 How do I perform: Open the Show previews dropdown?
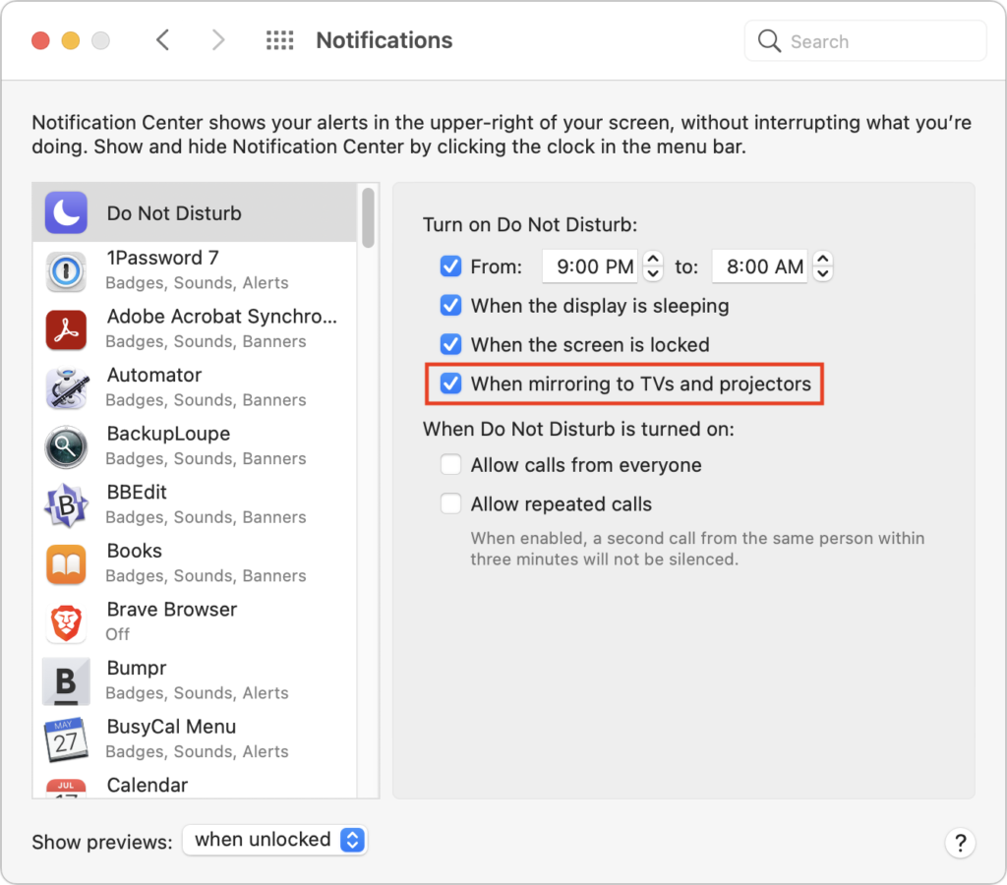click(275, 840)
